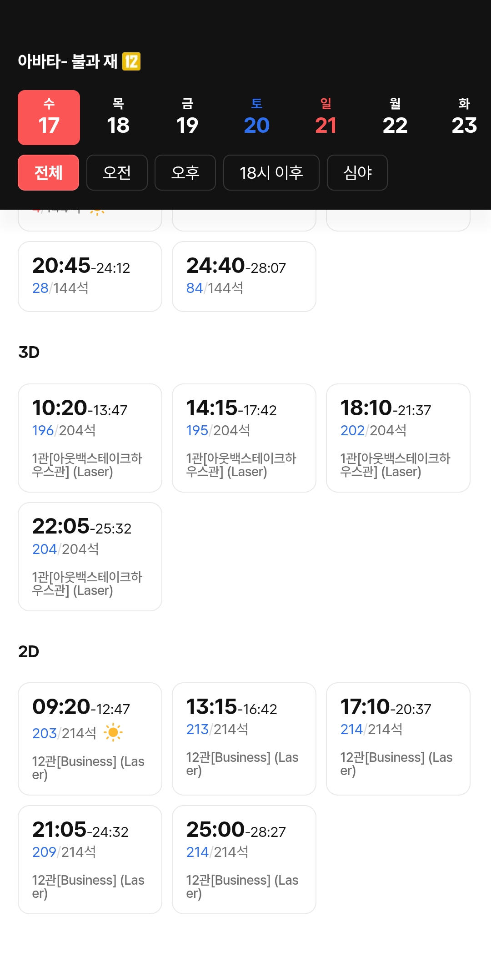Viewport: 491px width, 962px height.
Task: Enable the 전체 time filter
Action: click(x=48, y=172)
